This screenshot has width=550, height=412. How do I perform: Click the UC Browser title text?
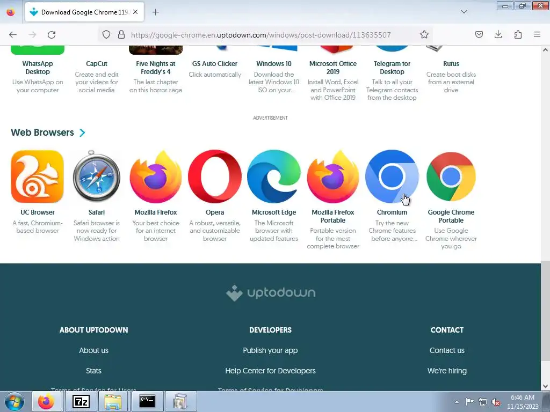tap(38, 212)
